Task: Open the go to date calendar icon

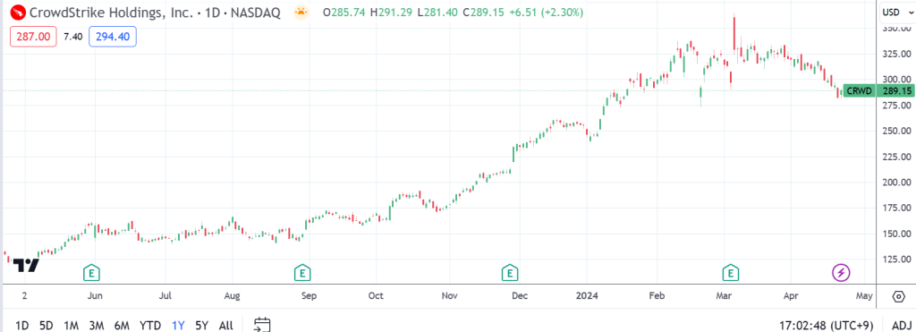Action: click(x=262, y=325)
